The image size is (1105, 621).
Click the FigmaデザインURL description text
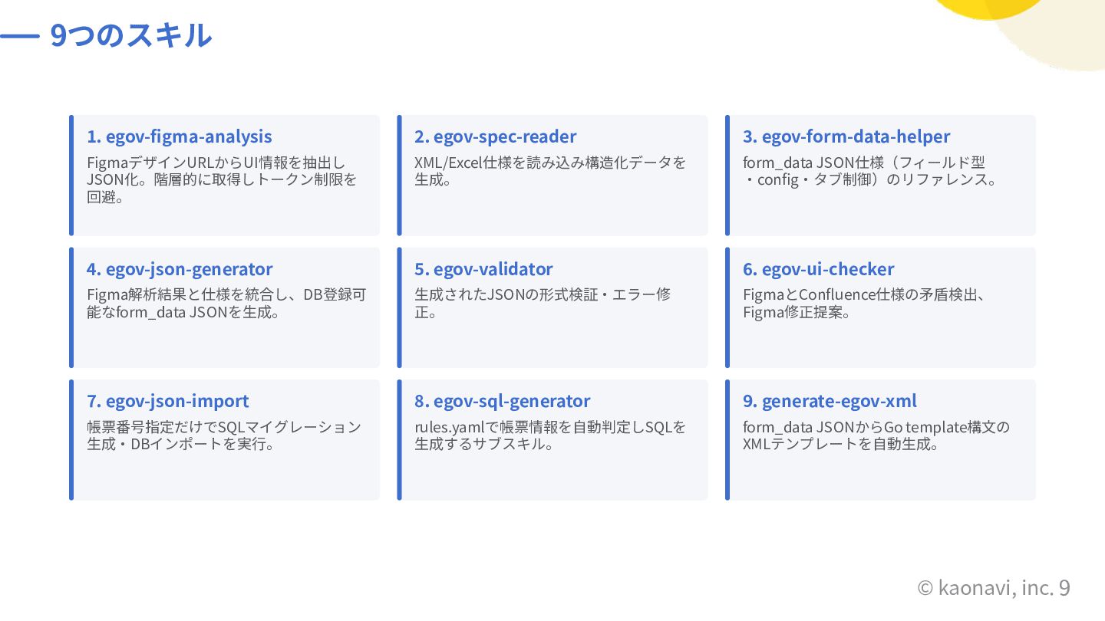click(x=222, y=179)
